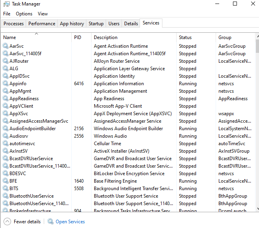The width and height of the screenshot is (259, 228).
Task: Click Running status of BFE row
Action: pyautogui.click(x=188, y=181)
